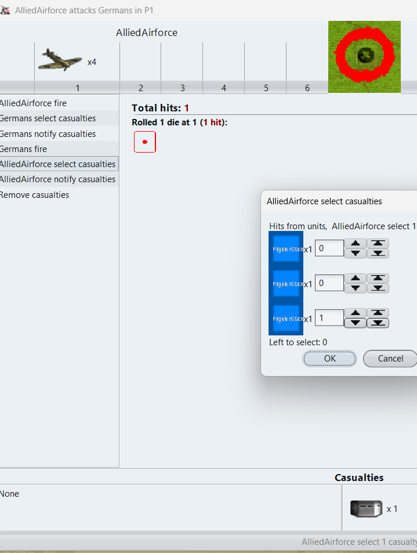Decrease hits on second FighterStack row
Screen dimensions: 417x553
(356, 288)
